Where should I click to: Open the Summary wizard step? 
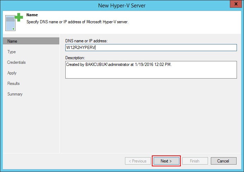click(x=15, y=94)
